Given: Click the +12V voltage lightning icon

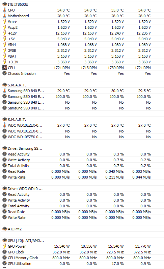Looking at the screenshot, I should (x=5, y=33).
